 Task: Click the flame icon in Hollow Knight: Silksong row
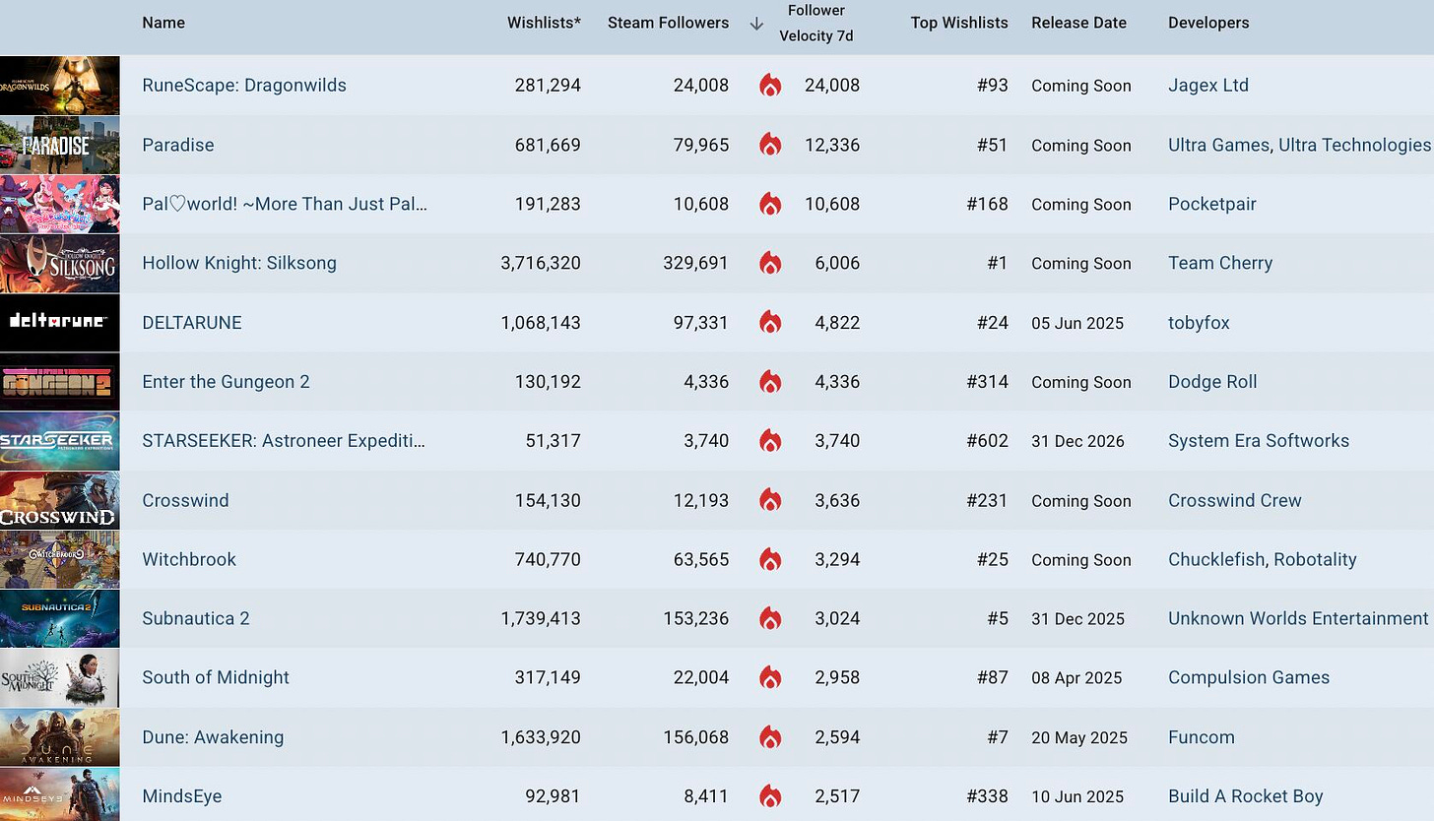click(770, 263)
